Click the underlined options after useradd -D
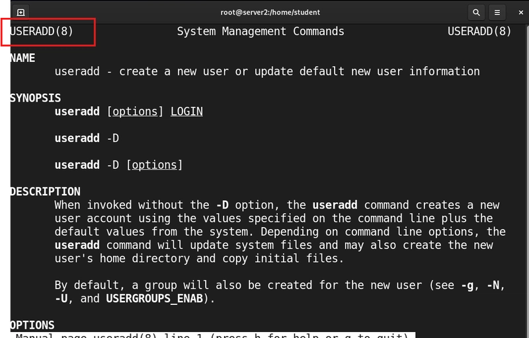Viewport: 529px width, 338px height. pos(155,165)
